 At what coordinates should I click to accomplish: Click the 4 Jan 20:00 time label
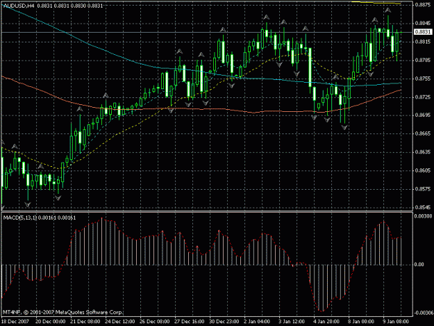(x=326, y=322)
